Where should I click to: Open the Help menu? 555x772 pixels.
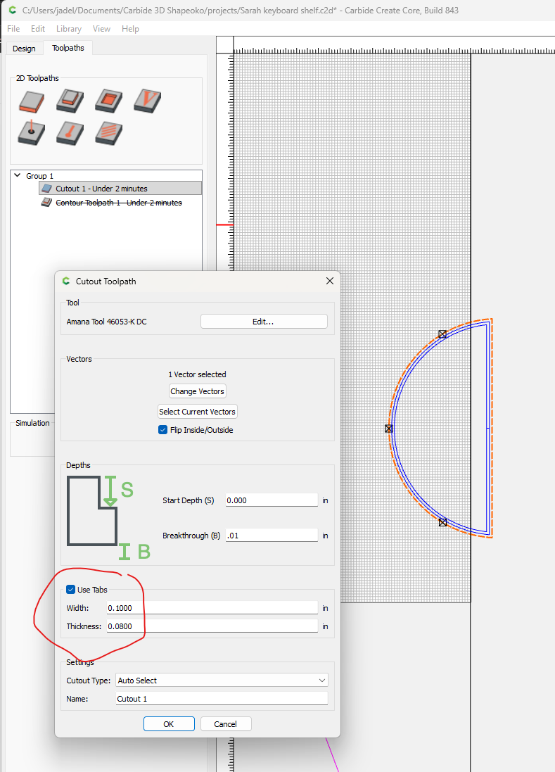point(130,29)
